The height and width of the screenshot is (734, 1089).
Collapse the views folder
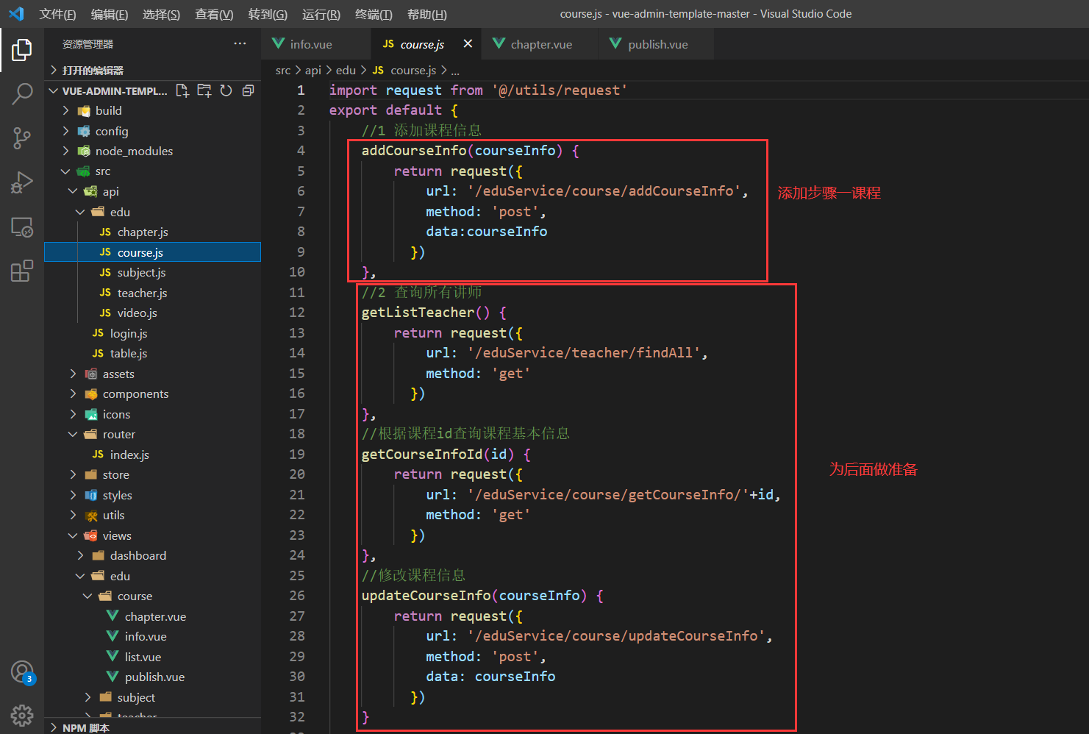point(152,535)
